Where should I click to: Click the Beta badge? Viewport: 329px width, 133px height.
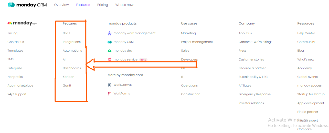tap(143, 59)
